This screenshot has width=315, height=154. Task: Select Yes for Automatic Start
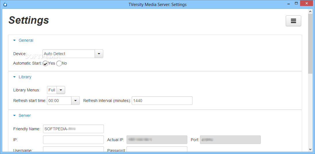click(x=45, y=63)
